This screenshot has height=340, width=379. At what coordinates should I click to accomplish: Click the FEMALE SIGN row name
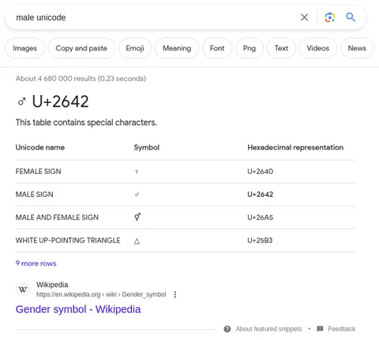(38, 172)
